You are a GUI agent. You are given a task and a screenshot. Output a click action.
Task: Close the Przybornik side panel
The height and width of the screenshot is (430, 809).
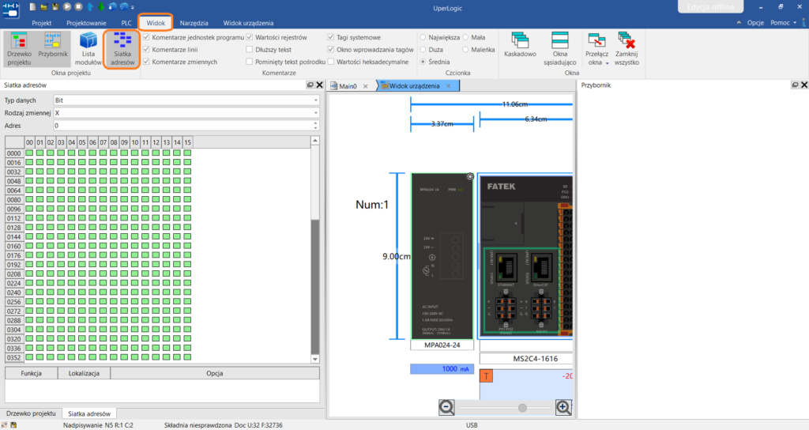803,85
